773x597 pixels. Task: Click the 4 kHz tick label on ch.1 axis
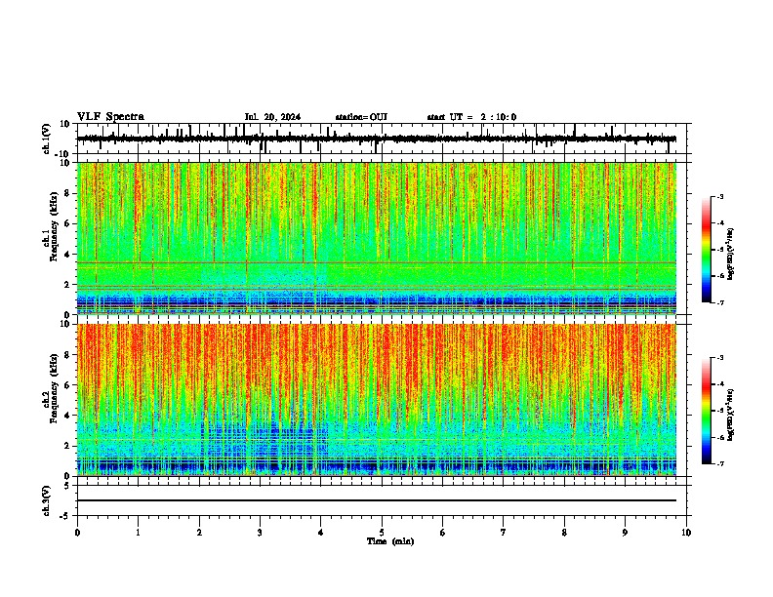(67, 255)
